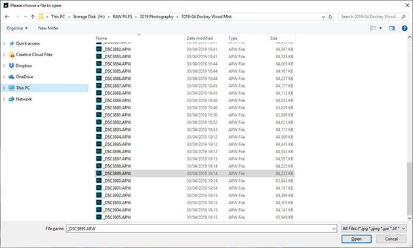Viewport: 413px width, 248px height.
Task: Expand the Network node
Action: point(4,99)
